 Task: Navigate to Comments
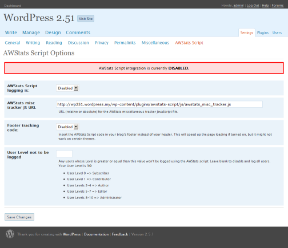click(x=78, y=32)
